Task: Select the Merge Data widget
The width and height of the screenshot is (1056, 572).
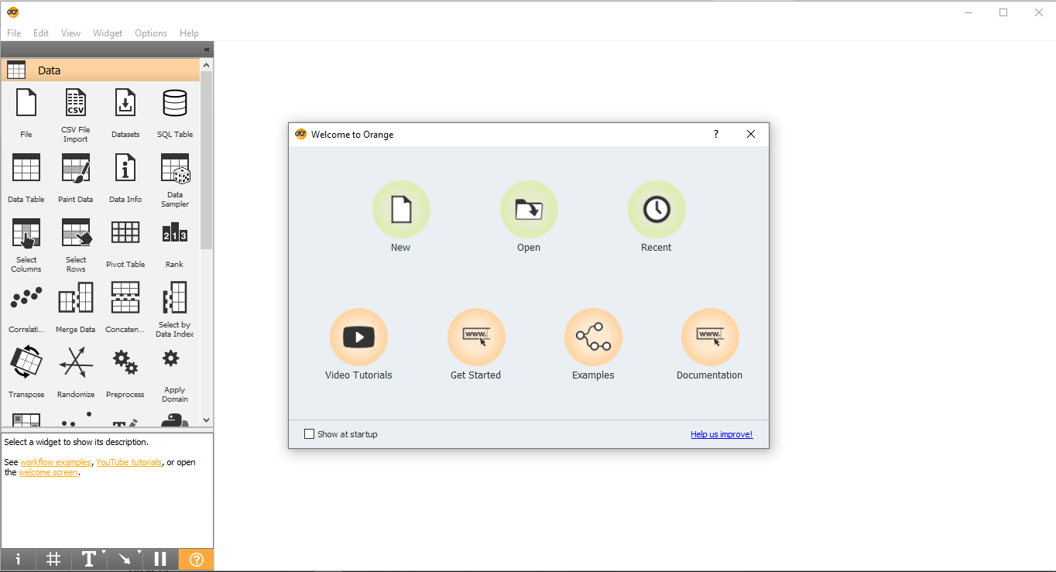Action: click(x=75, y=298)
